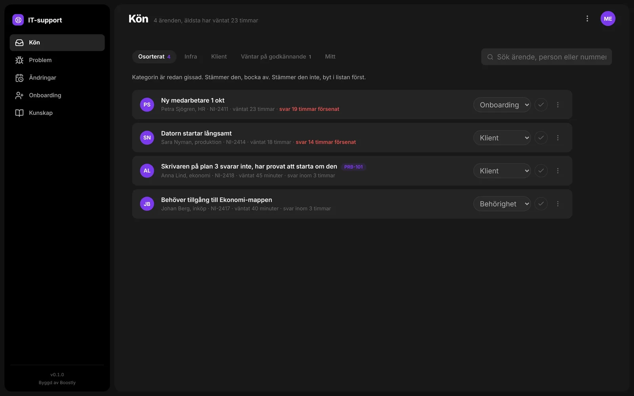Open the header more-options menu
This screenshot has width=634, height=396.
coord(587,19)
